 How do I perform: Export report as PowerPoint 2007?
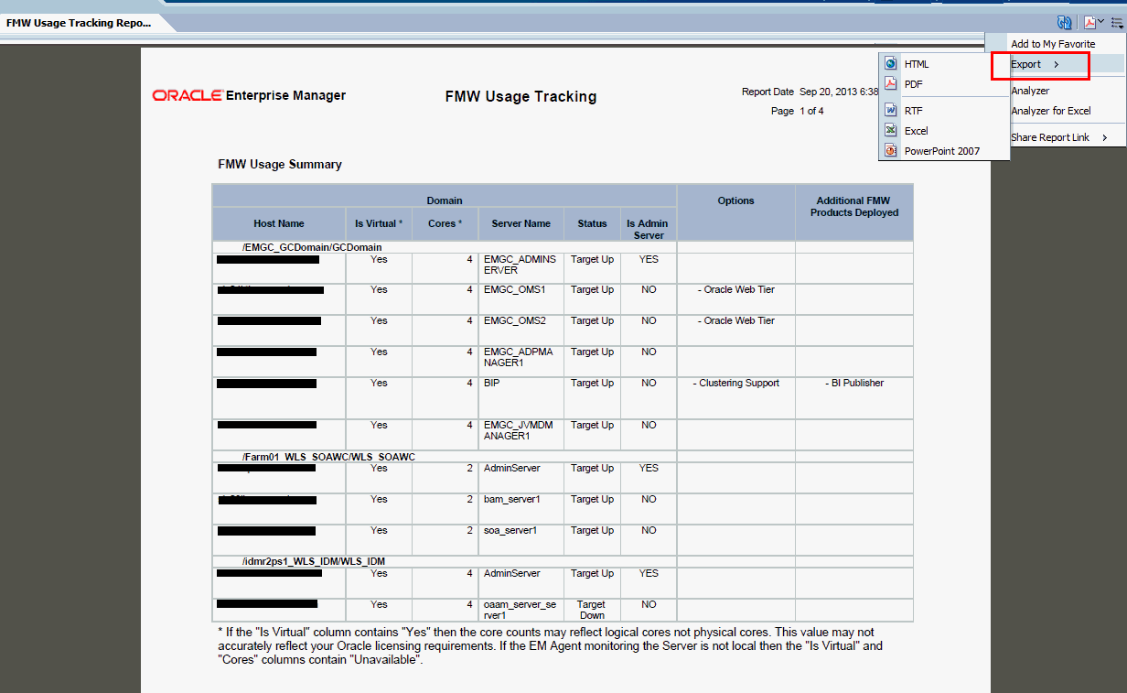(x=942, y=151)
